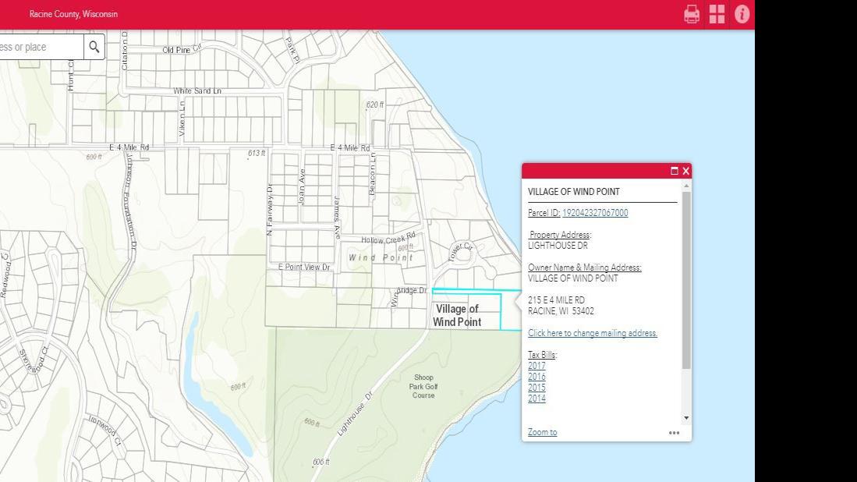Click the James Ave street label
Screen dimensions: 857x482
[337, 218]
